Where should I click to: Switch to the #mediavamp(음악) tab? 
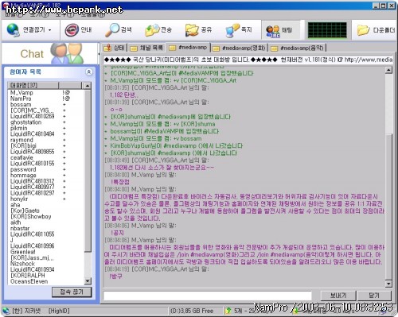(298, 48)
